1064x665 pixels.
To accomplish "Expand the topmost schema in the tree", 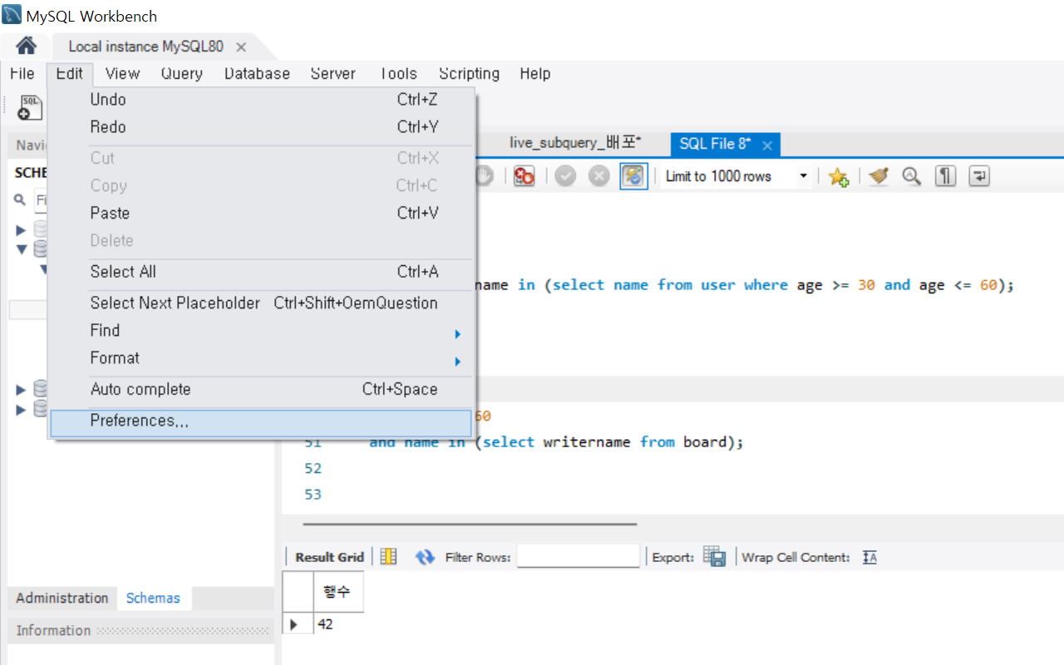I will pyautogui.click(x=22, y=229).
